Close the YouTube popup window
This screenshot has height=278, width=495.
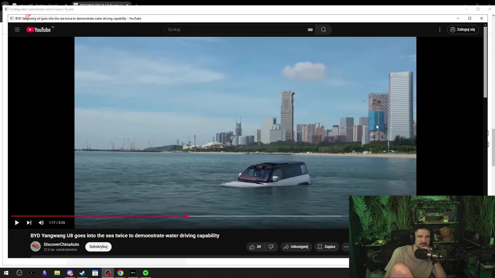click(481, 18)
